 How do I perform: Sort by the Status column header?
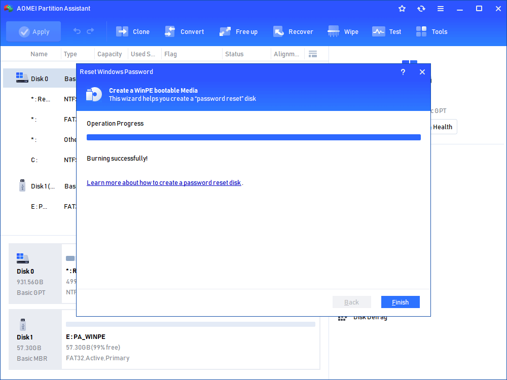pyautogui.click(x=234, y=54)
